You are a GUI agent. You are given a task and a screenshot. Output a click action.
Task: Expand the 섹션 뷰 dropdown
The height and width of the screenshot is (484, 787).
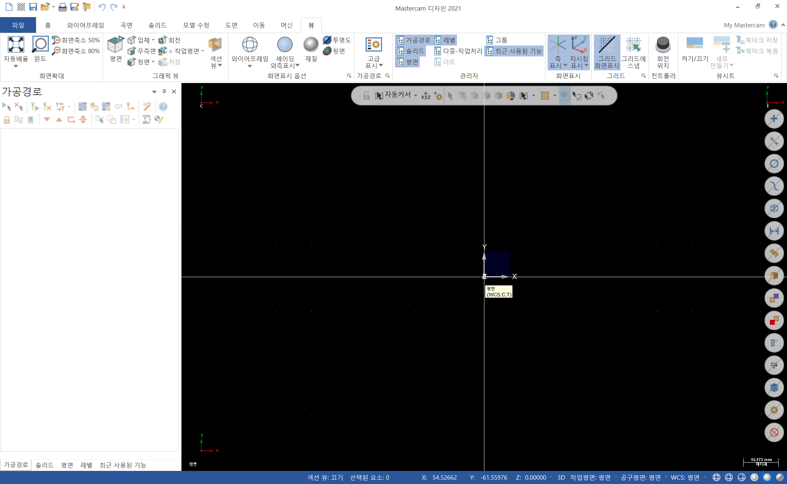[220, 66]
